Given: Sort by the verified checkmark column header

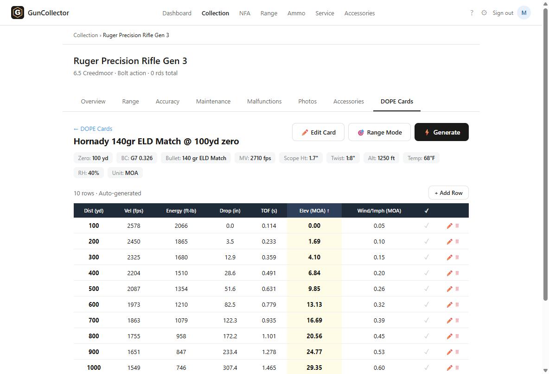Looking at the screenshot, I should coord(427,211).
